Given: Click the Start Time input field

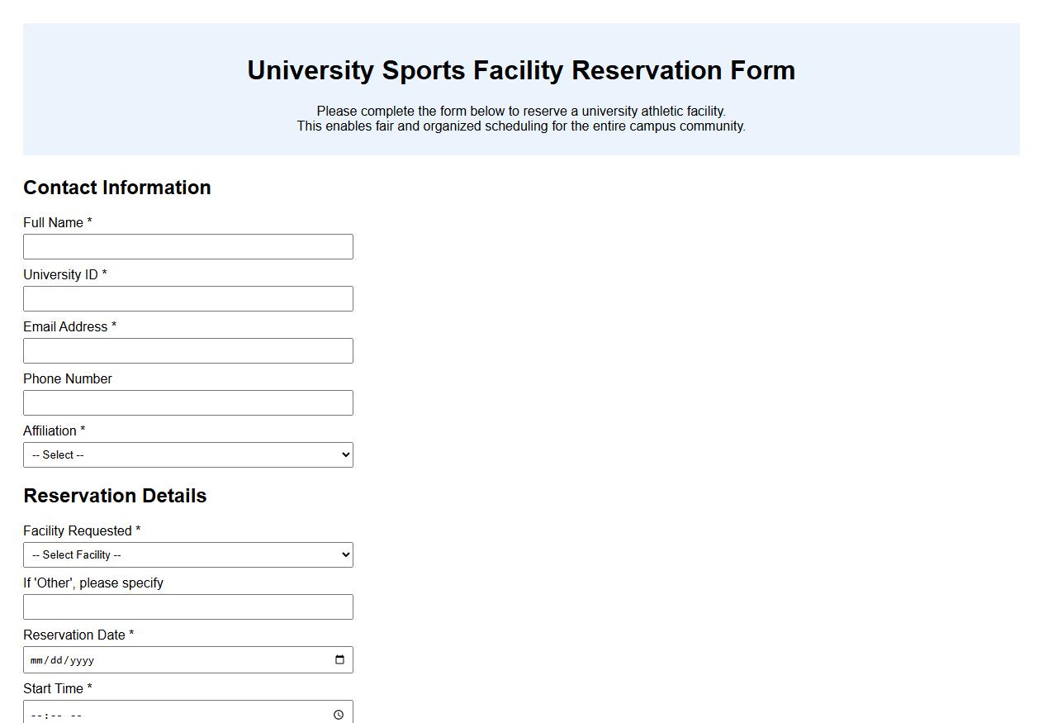Looking at the screenshot, I should point(165,714).
